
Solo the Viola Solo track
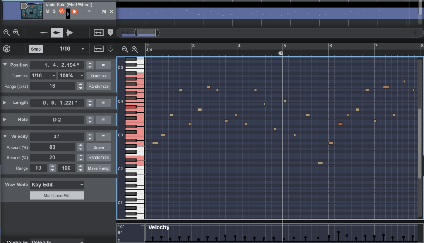(54, 11)
